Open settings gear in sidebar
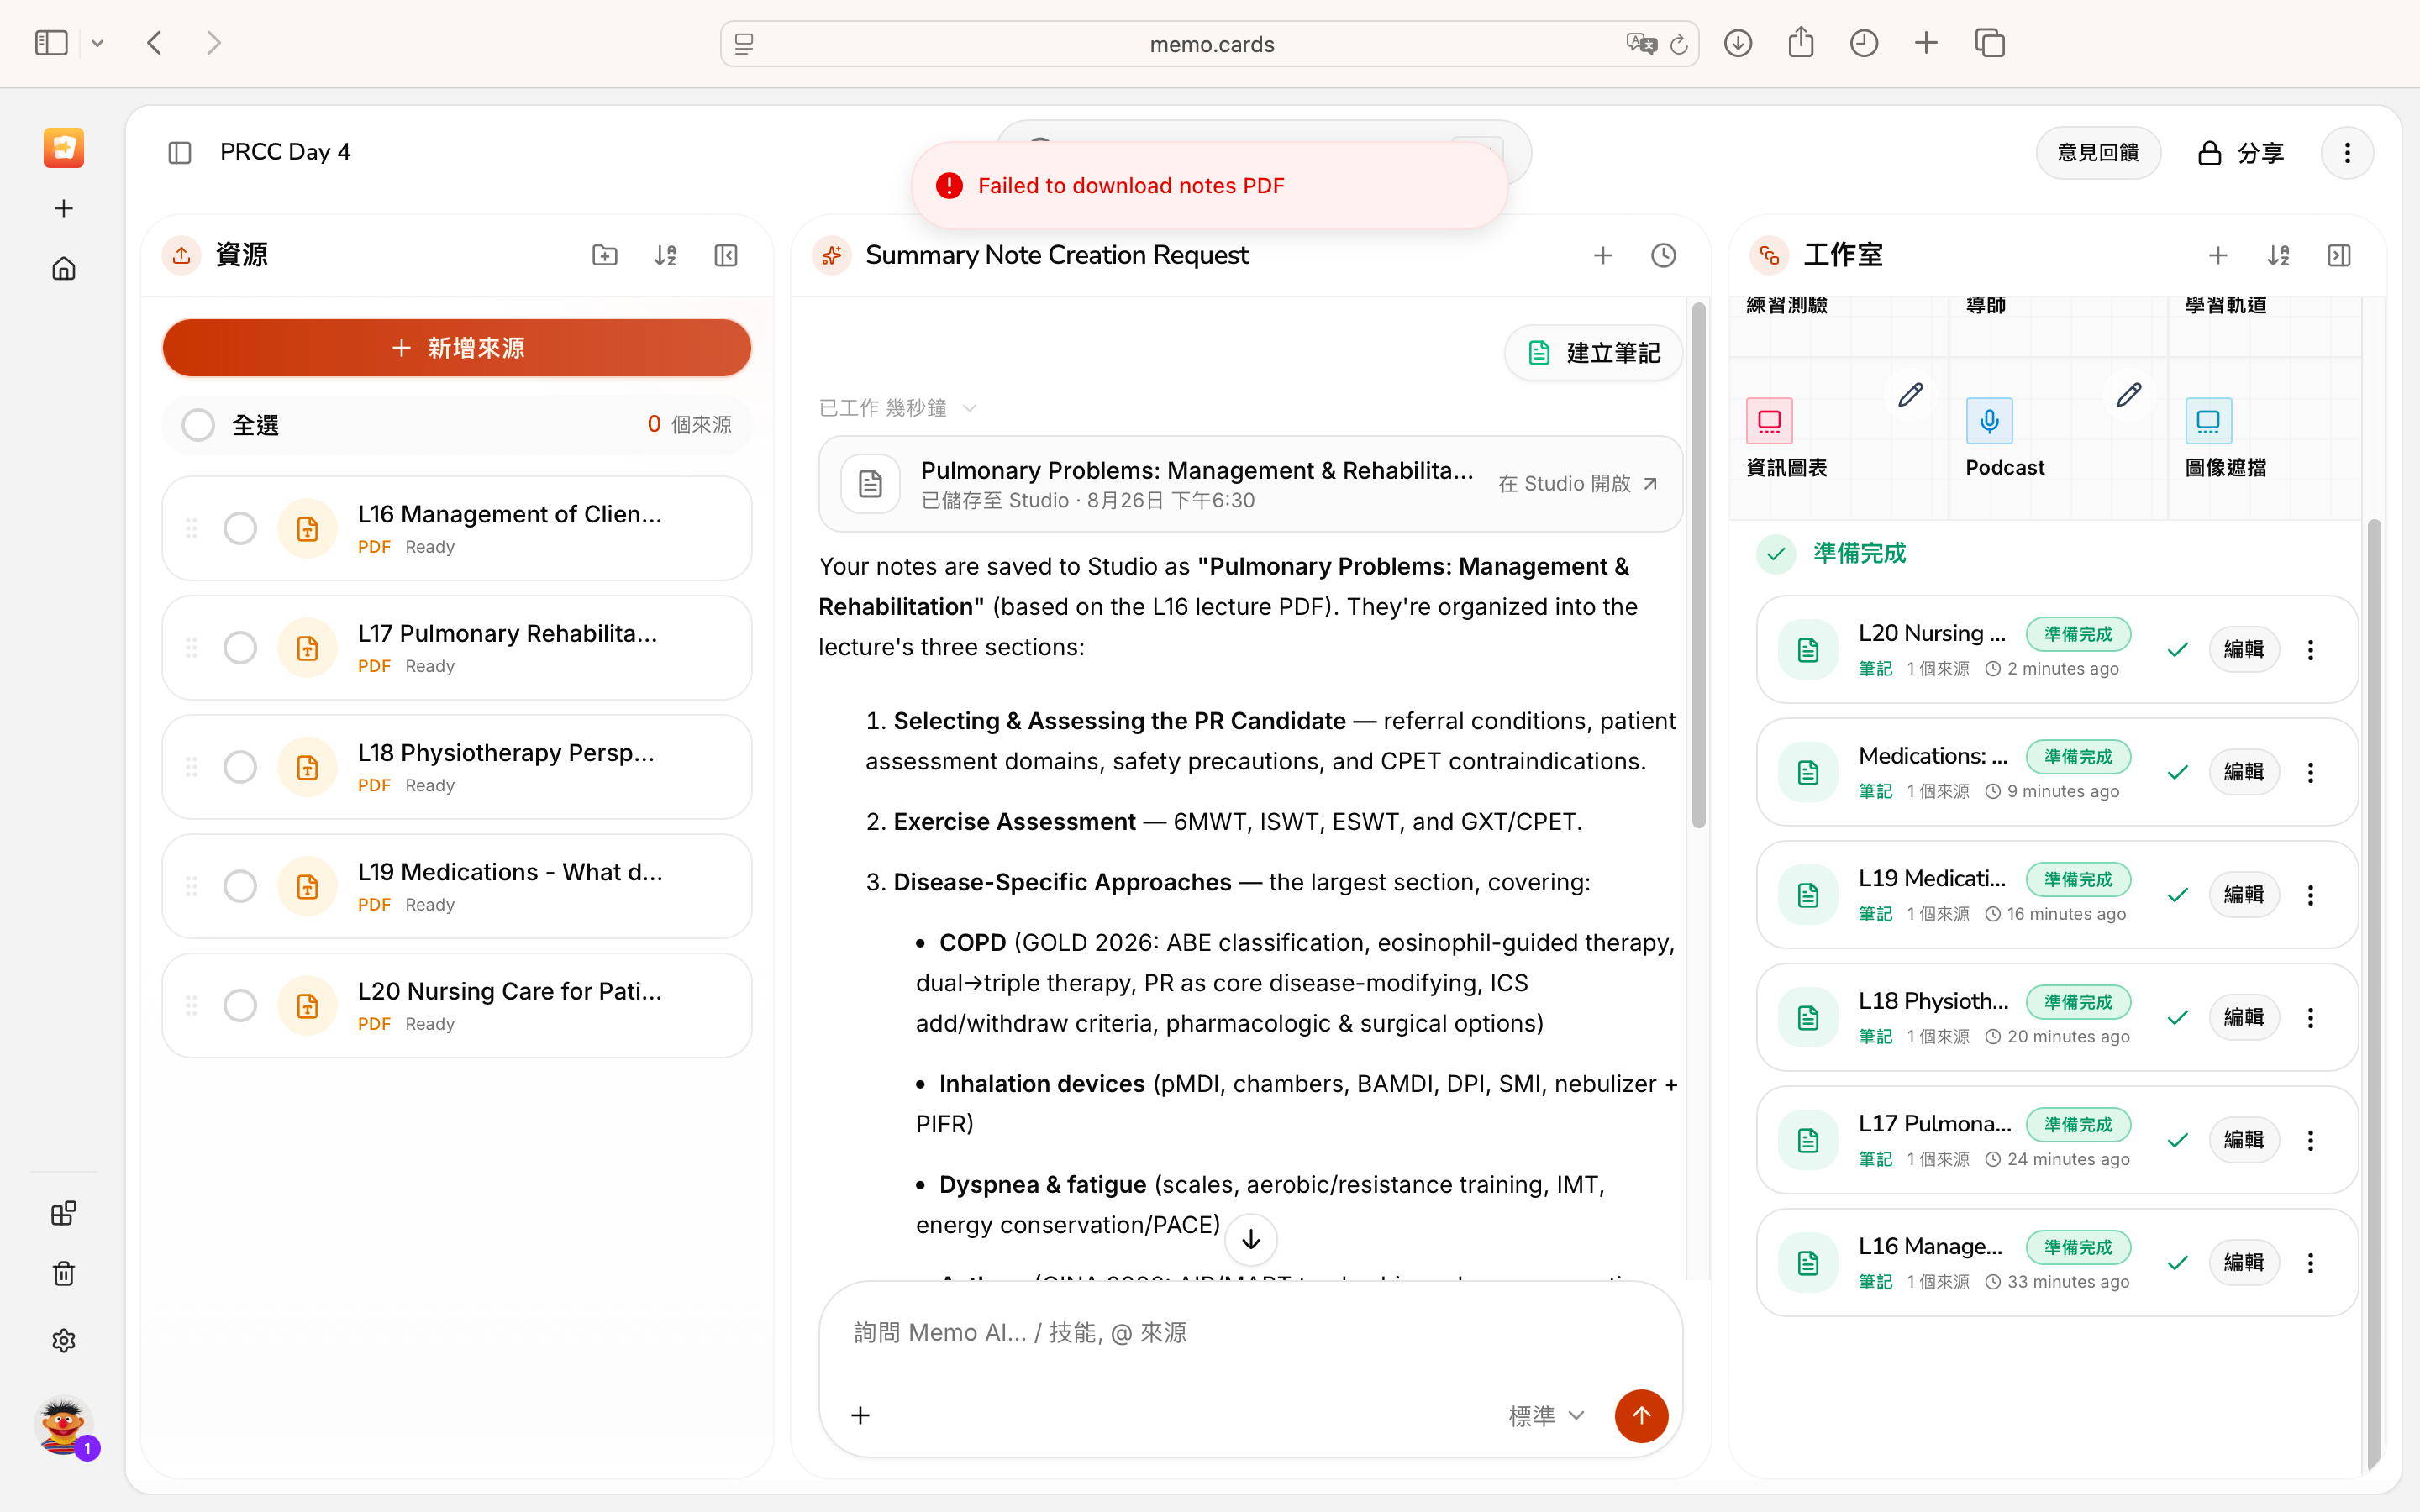Image resolution: width=2420 pixels, height=1512 pixels. coord(63,1340)
